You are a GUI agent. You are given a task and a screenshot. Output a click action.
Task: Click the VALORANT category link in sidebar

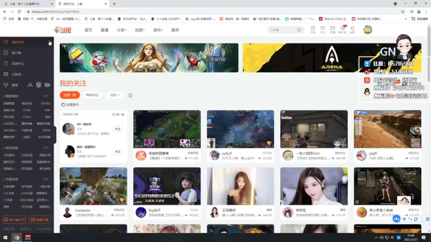tap(10, 130)
